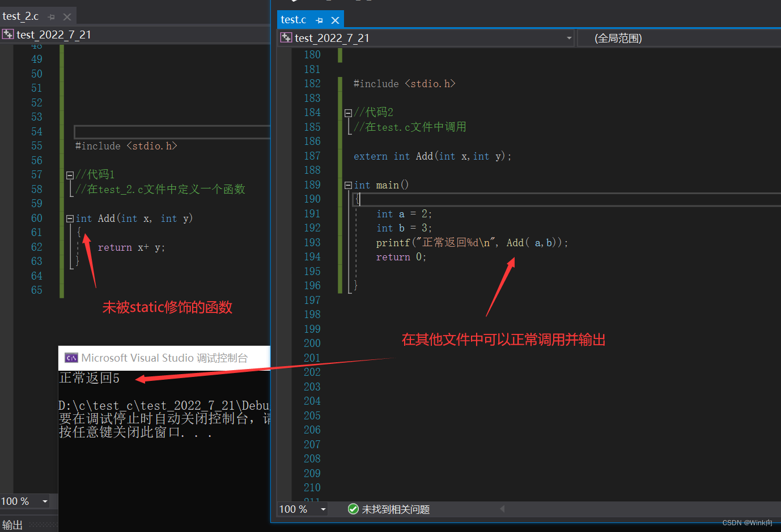Click line number 62 in test_2.c
This screenshot has height=532, width=781.
pyautogui.click(x=37, y=247)
